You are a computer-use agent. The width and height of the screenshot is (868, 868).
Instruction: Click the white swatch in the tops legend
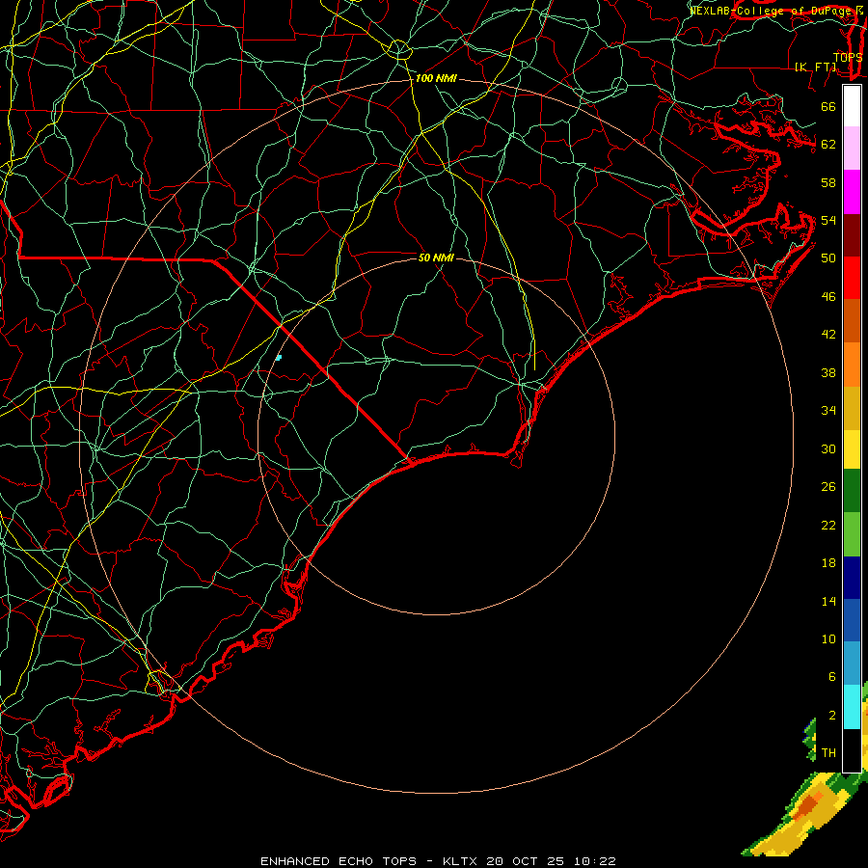click(852, 106)
